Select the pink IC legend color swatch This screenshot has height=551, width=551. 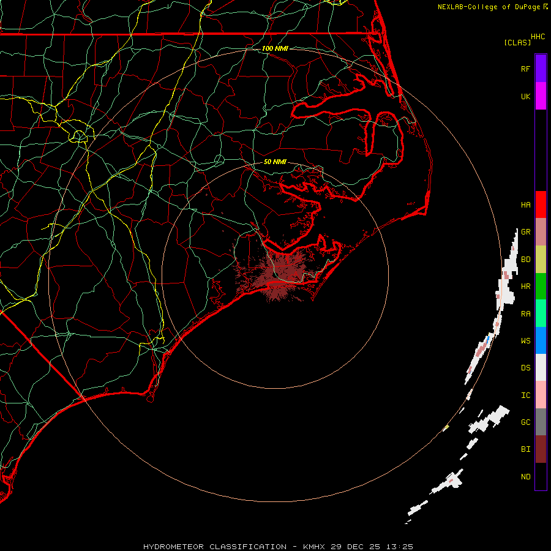[x=541, y=395]
